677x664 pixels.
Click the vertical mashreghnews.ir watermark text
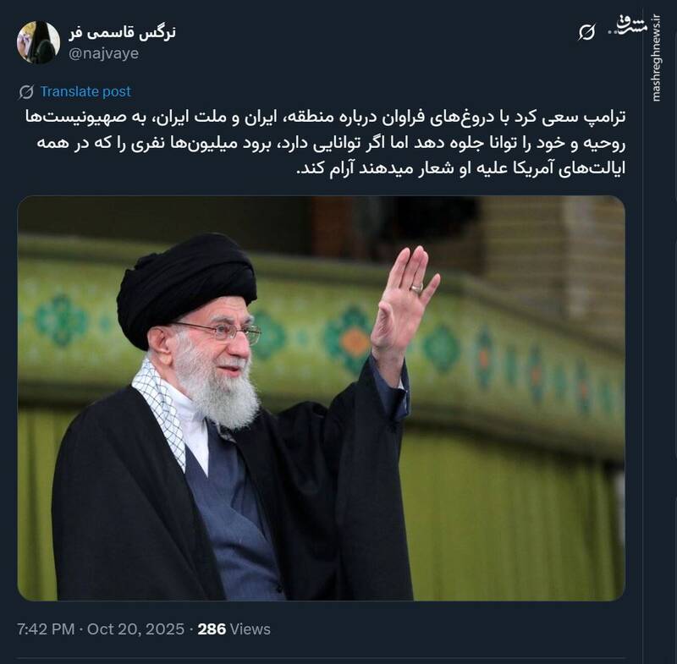click(657, 58)
